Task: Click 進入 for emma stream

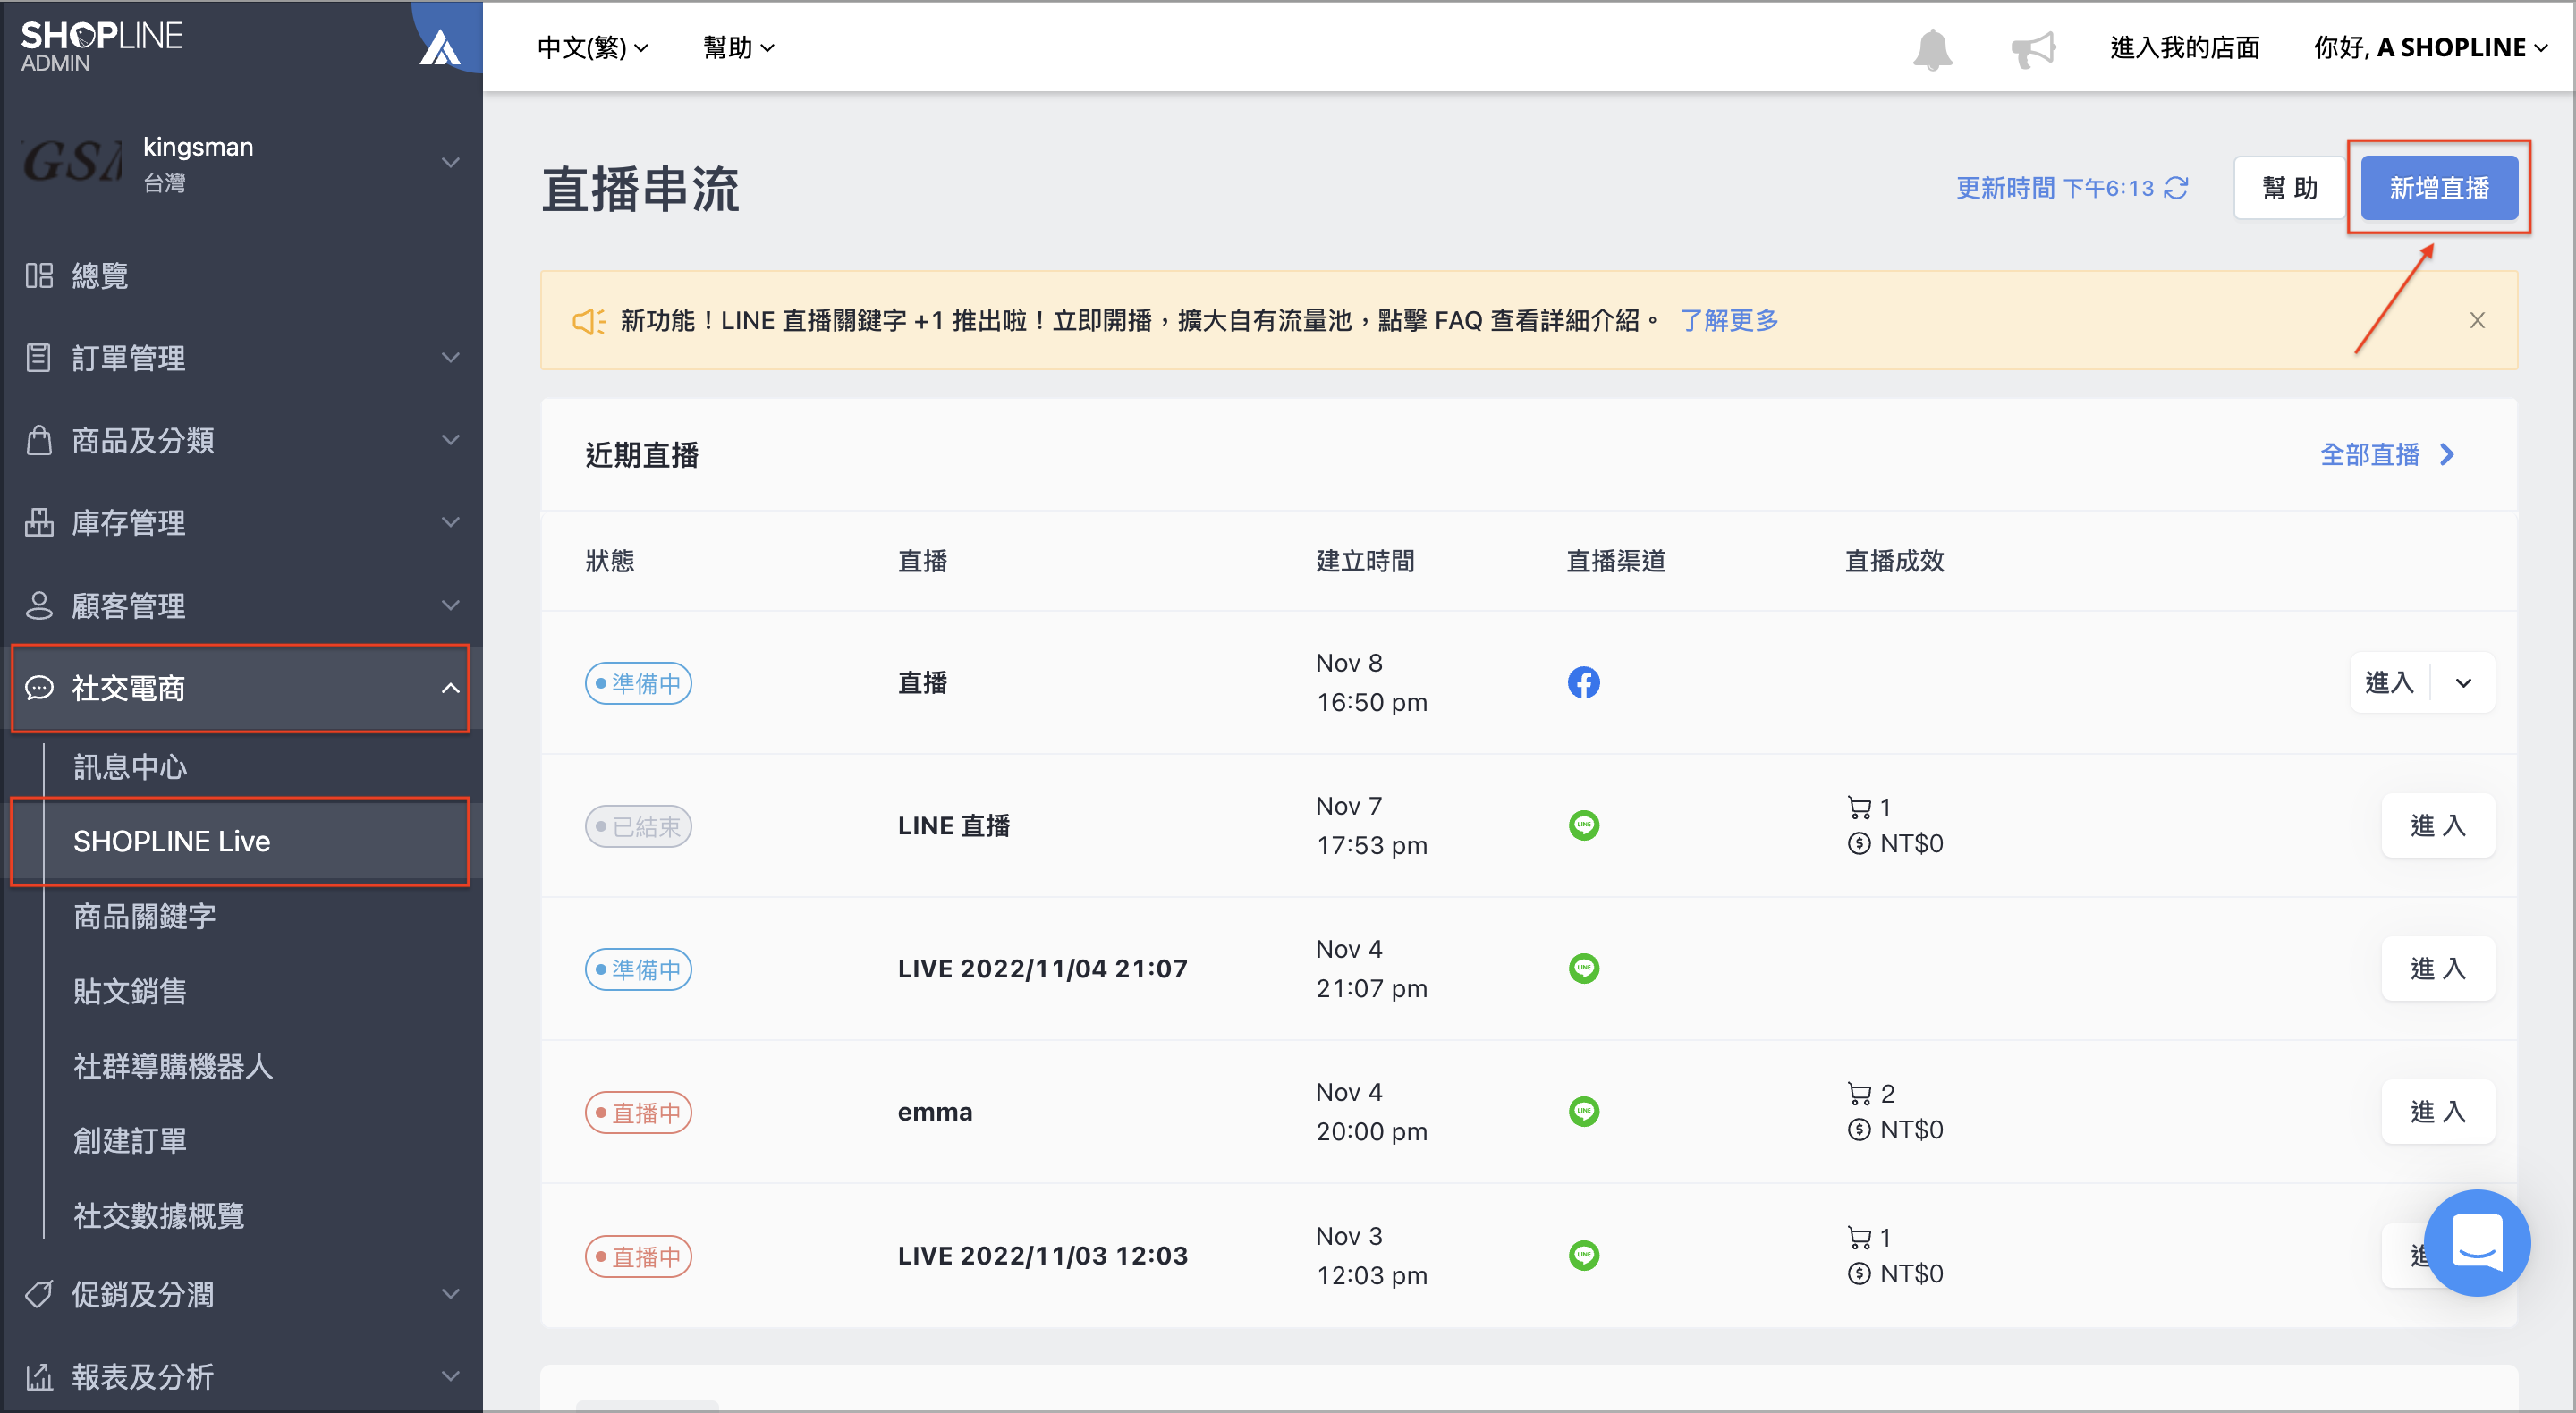Action: (x=2437, y=1111)
